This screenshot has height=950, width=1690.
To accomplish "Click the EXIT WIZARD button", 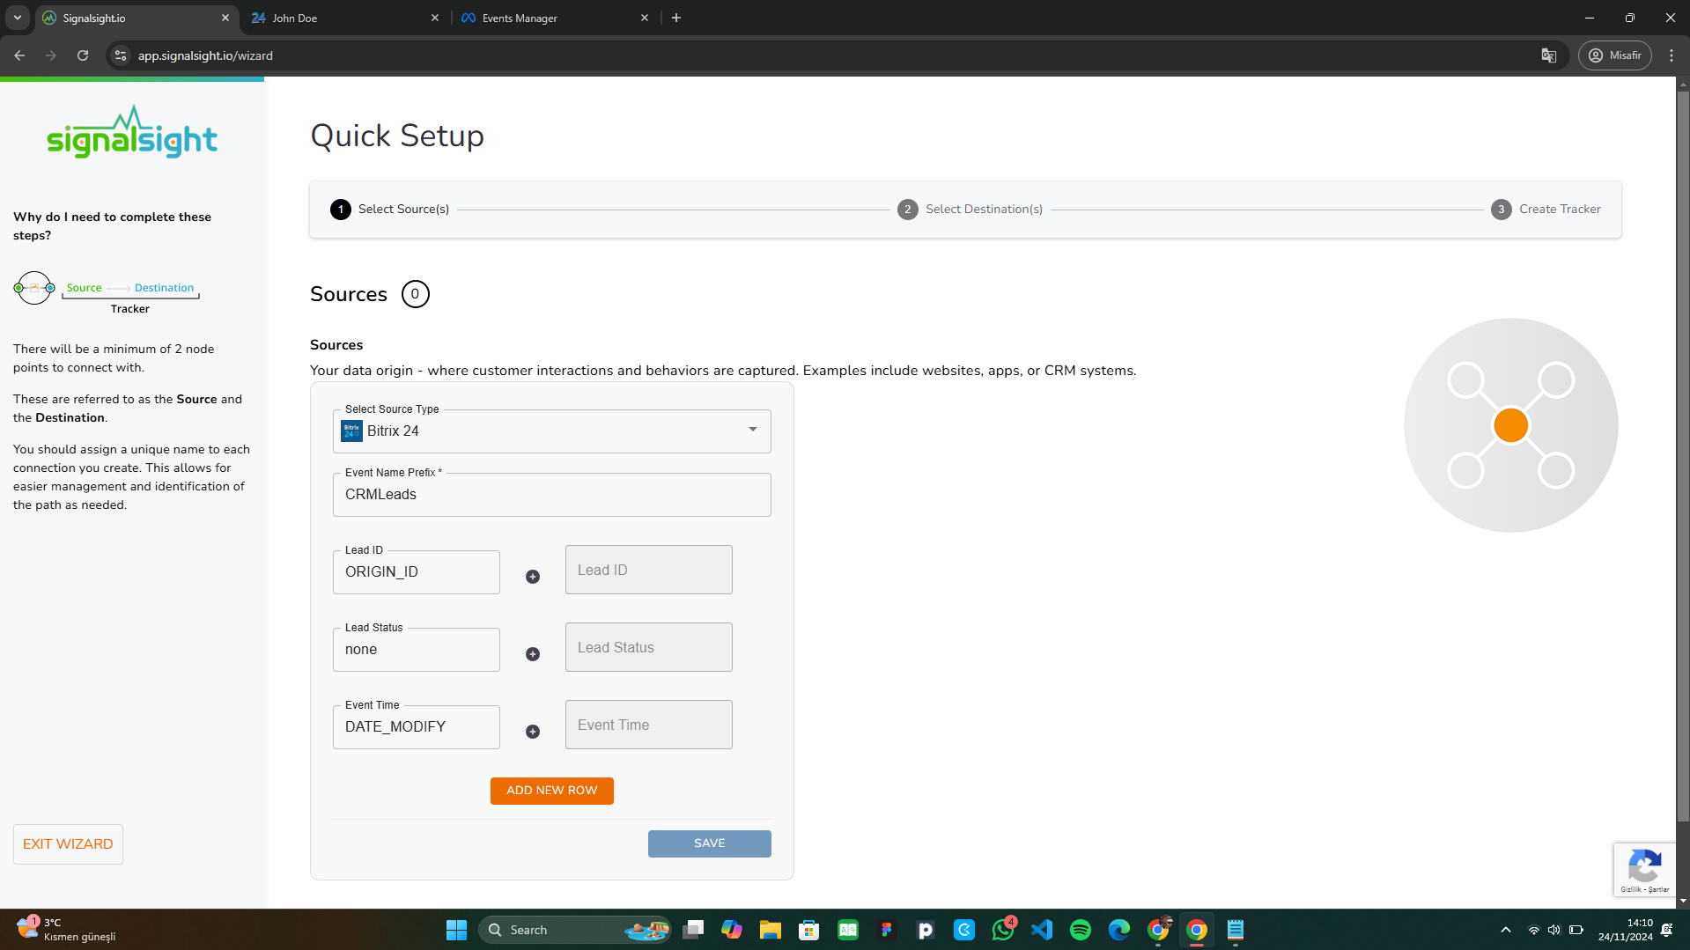I will (x=68, y=844).
